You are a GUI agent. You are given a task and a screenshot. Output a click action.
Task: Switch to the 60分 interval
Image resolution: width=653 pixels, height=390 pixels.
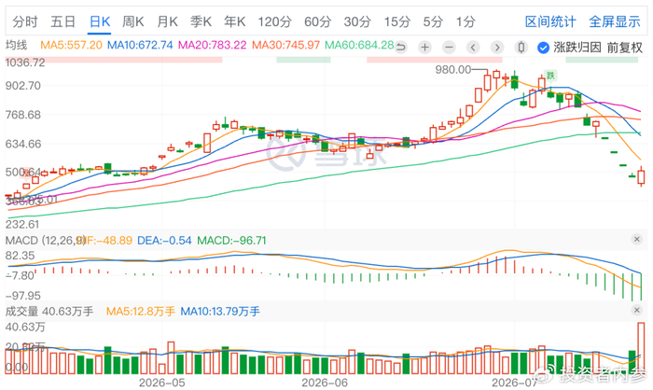click(x=317, y=21)
